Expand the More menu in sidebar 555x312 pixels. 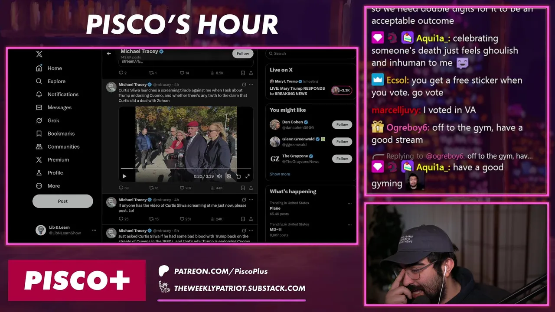click(48, 185)
